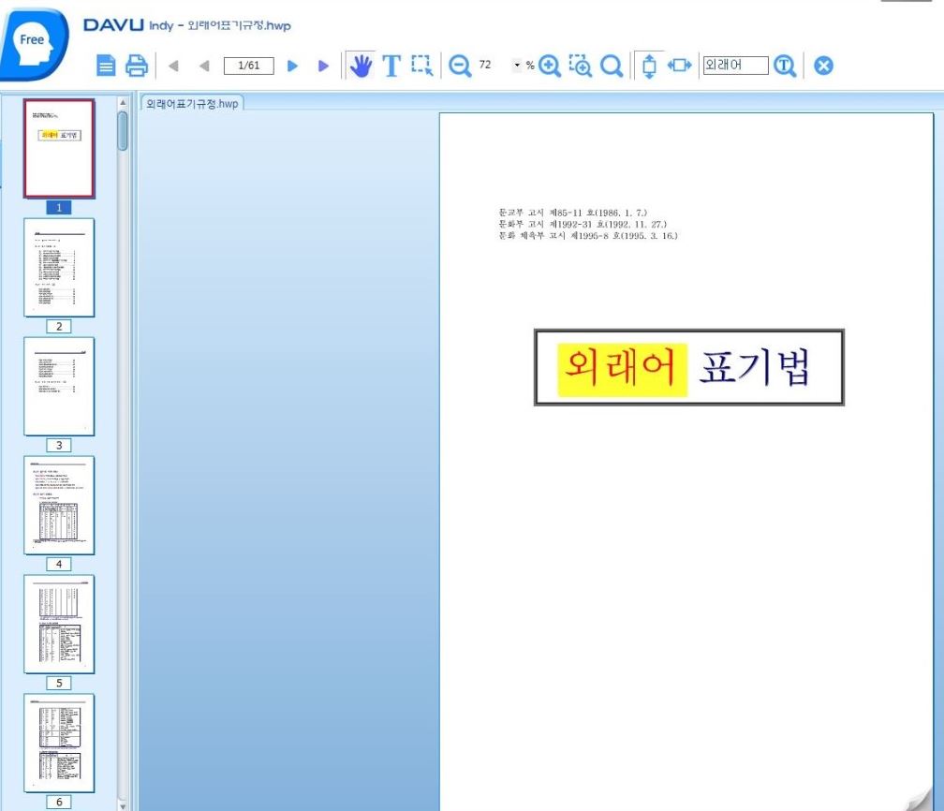Click the zoom out magnifier
Image resolution: width=944 pixels, height=811 pixels.
coord(460,66)
